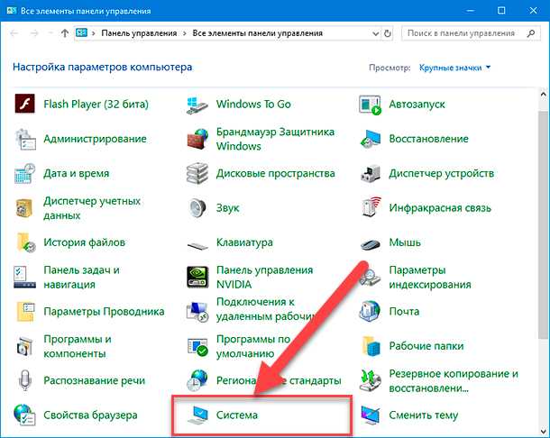Click the Дата и время calendar icon
The height and width of the screenshot is (438, 550).
[25, 173]
